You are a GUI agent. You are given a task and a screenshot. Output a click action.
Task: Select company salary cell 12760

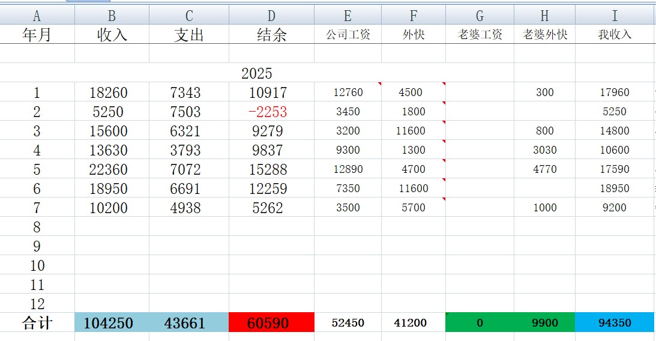pyautogui.click(x=348, y=92)
